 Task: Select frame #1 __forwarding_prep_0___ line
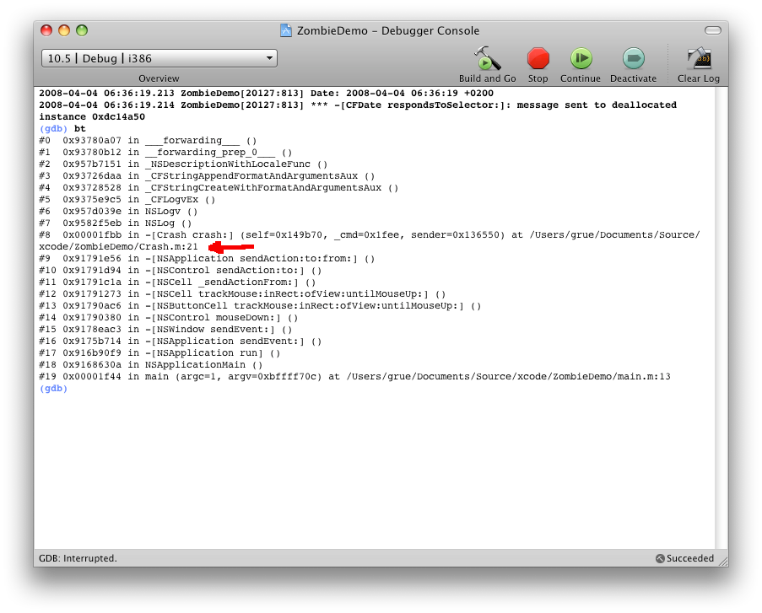[165, 152]
